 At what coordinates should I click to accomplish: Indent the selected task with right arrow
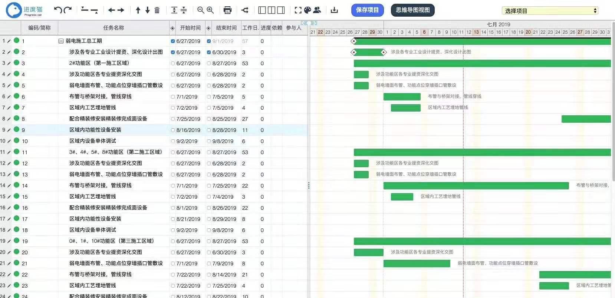click(121, 10)
